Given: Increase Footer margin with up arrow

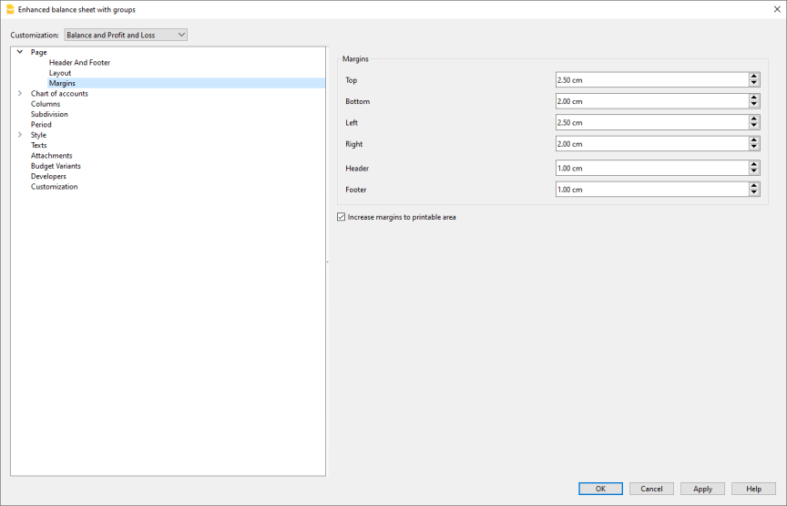Looking at the screenshot, I should (x=754, y=186).
